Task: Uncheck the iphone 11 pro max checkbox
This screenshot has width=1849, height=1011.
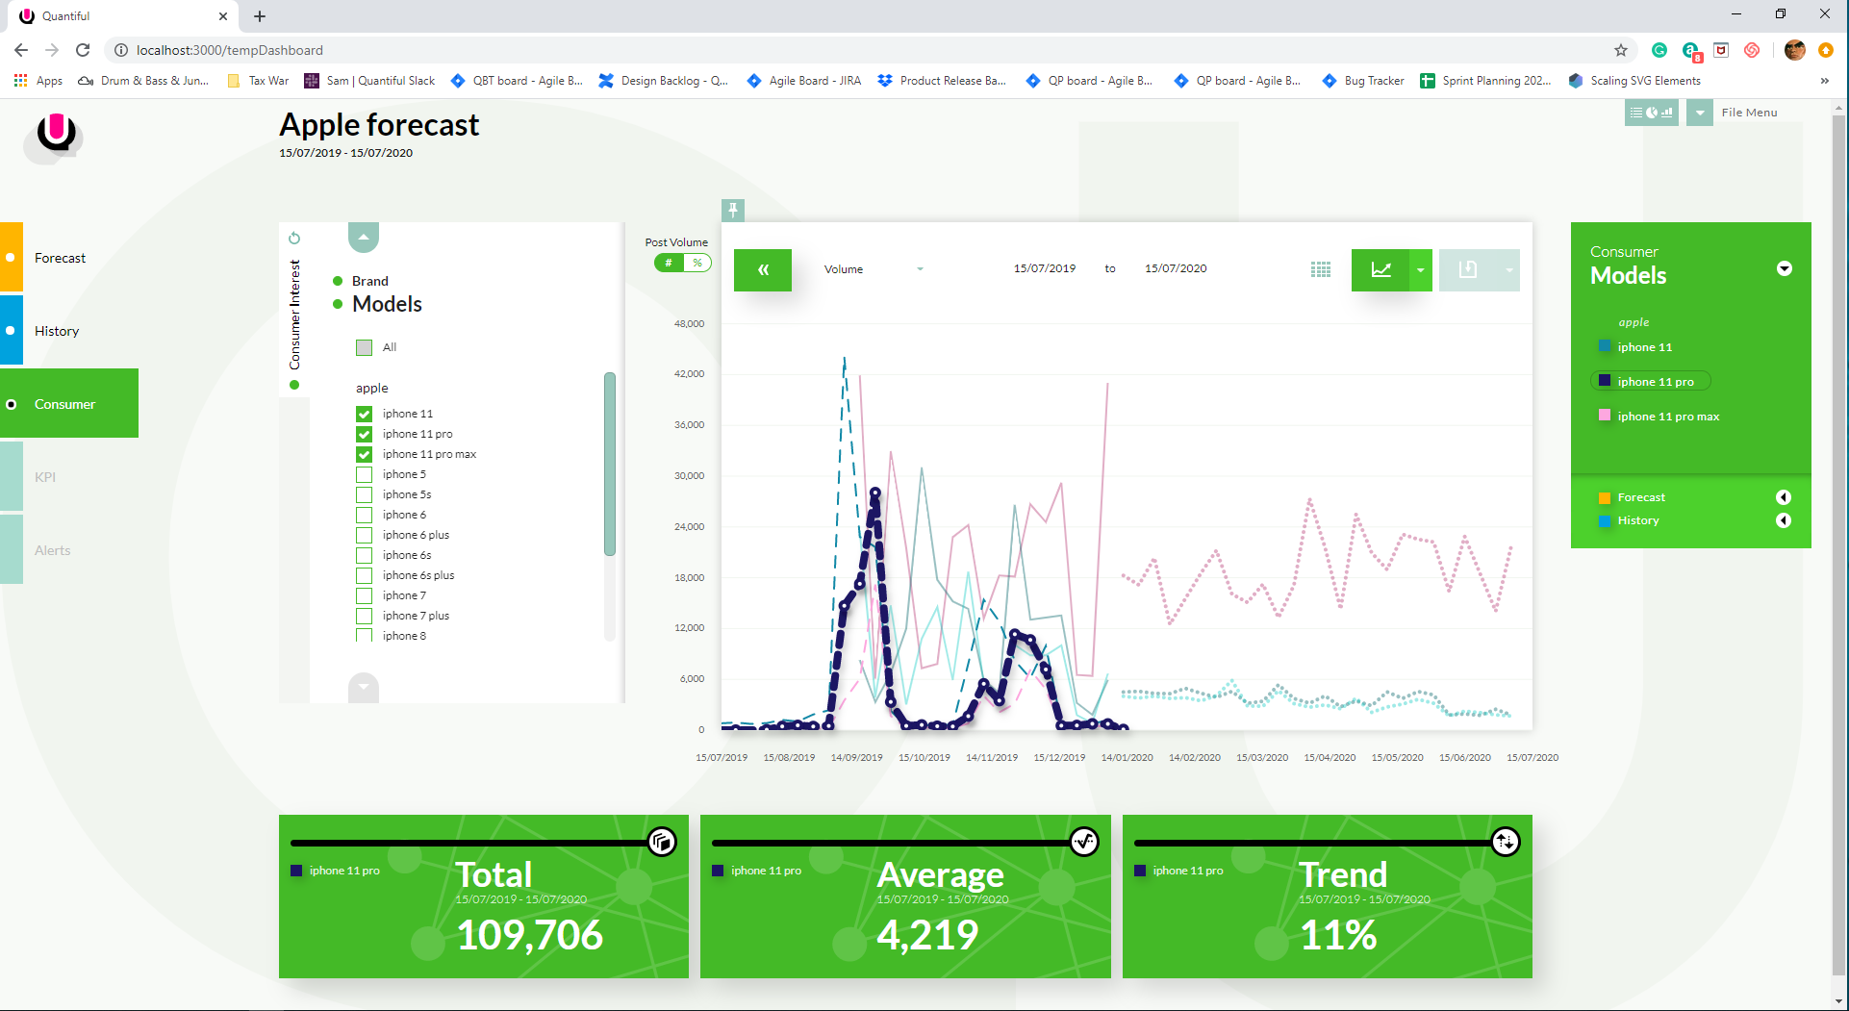Action: pos(364,454)
